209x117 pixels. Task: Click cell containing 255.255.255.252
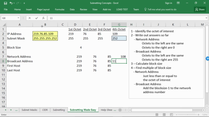(x=45, y=38)
